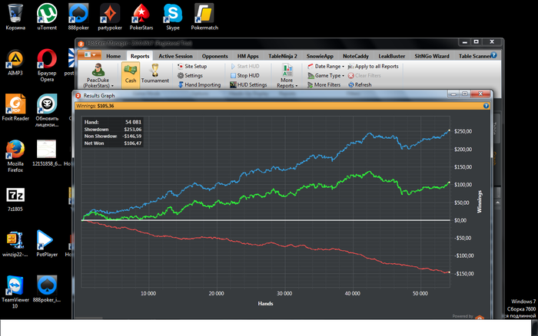This screenshot has width=538, height=336.
Task: Click the Showdown $253,06 legend row
Action: coord(112,129)
